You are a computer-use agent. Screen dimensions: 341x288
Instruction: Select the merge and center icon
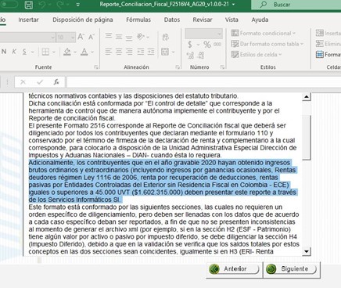pyautogui.click(x=165, y=52)
